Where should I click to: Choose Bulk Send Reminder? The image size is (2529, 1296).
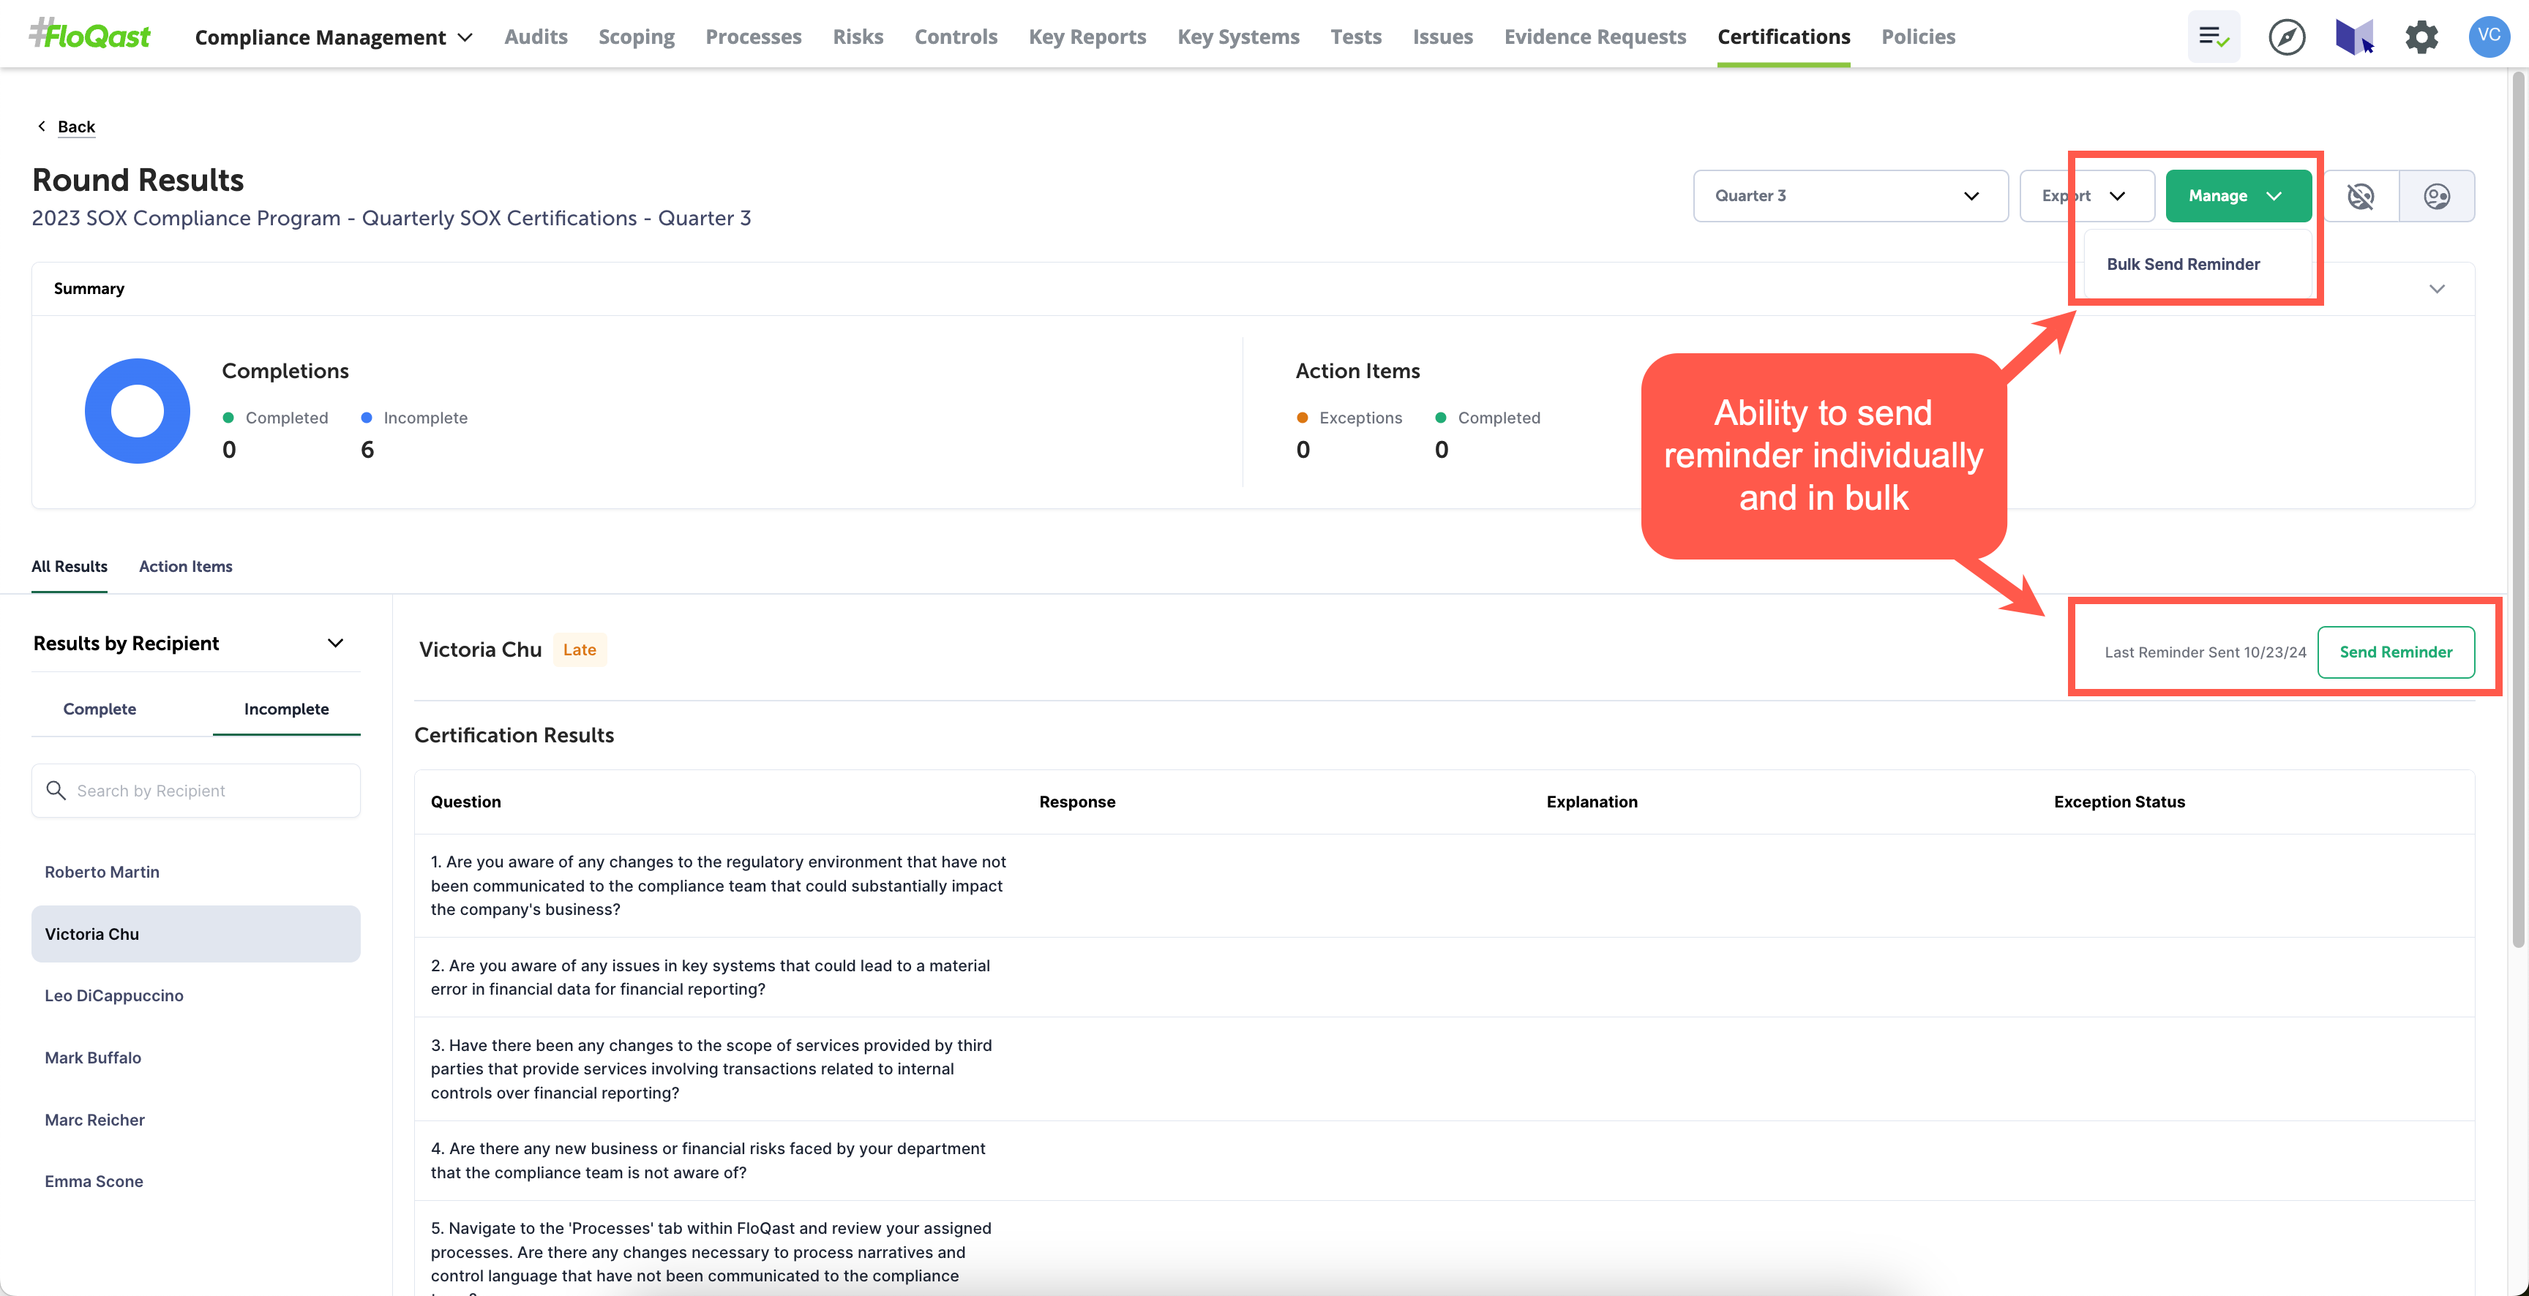coord(2184,264)
